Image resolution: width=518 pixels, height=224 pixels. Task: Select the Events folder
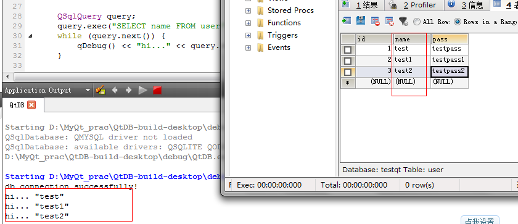(x=279, y=48)
